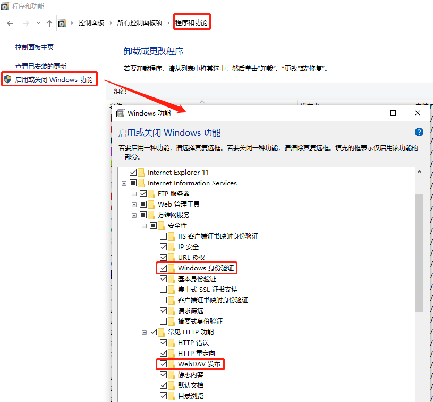
Task: Toggle the 静态内容 checkbox
Action: 163,375
